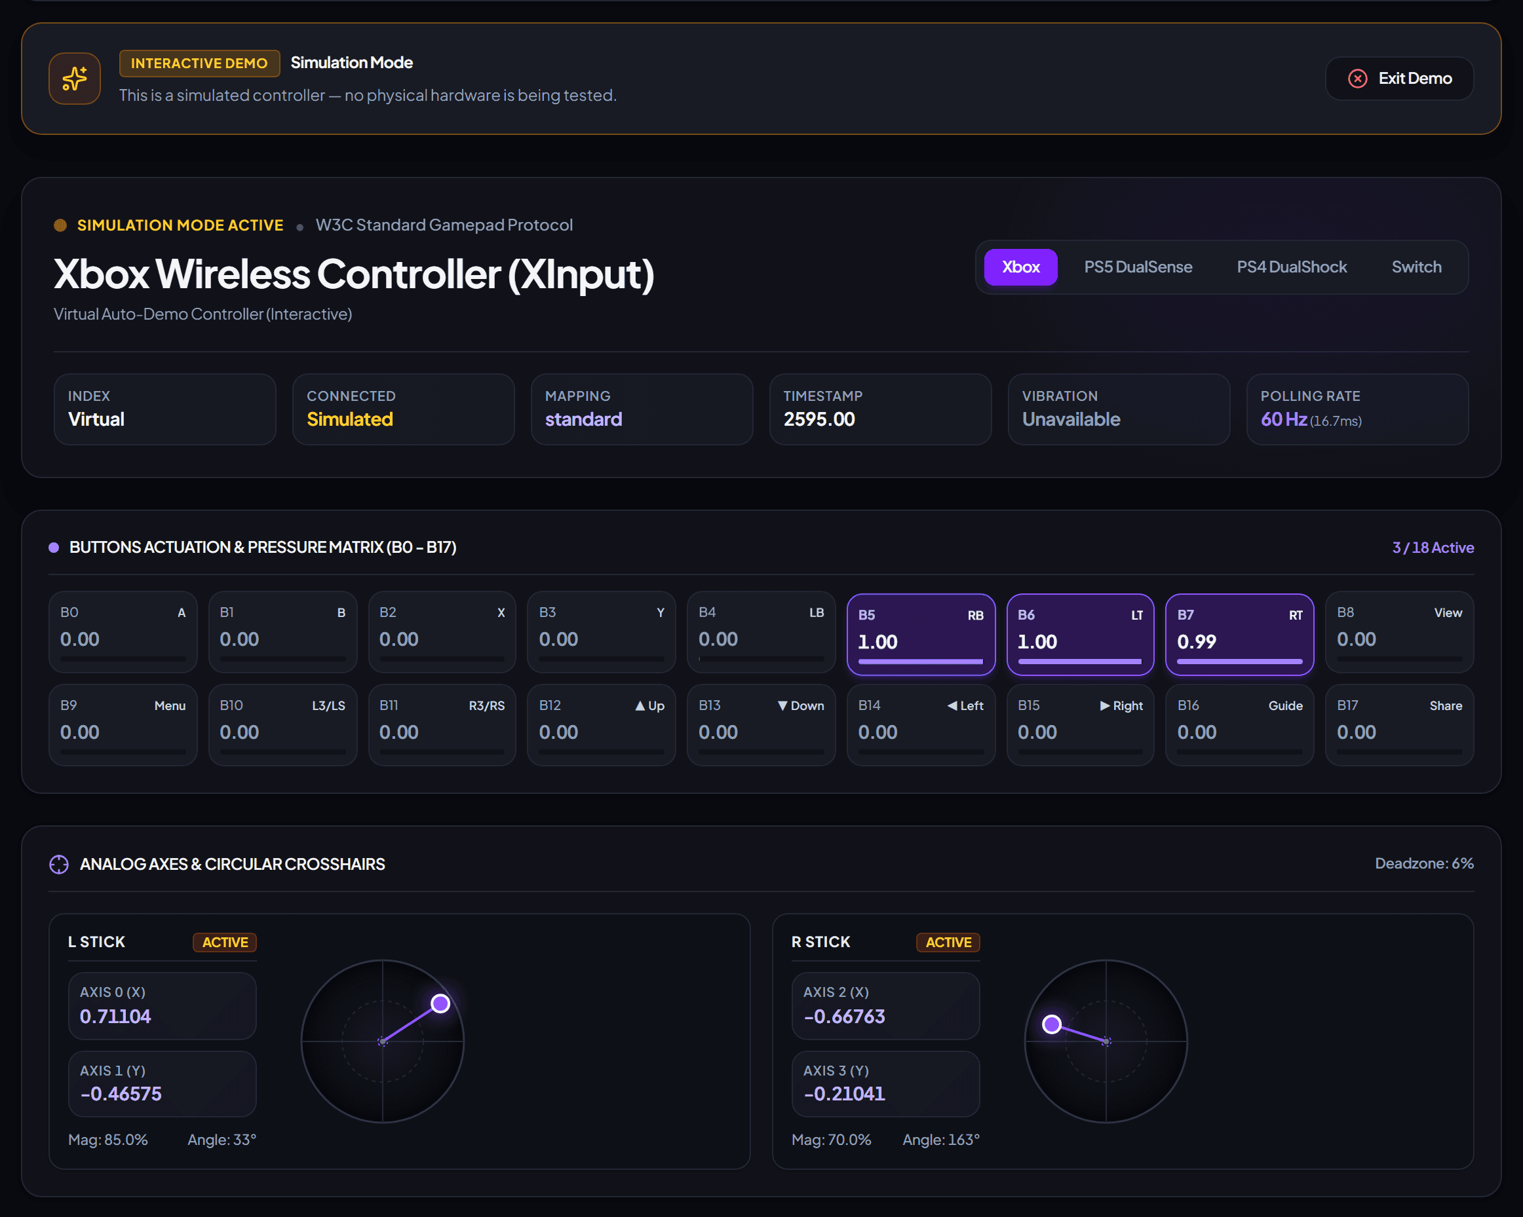
Task: Click the orange Simulation Mode Active dot
Action: click(x=60, y=225)
